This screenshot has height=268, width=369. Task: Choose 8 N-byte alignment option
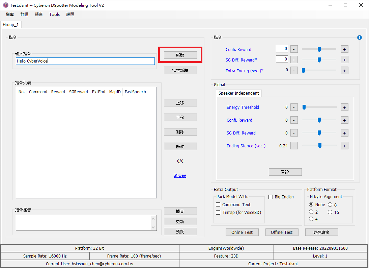[330, 205]
